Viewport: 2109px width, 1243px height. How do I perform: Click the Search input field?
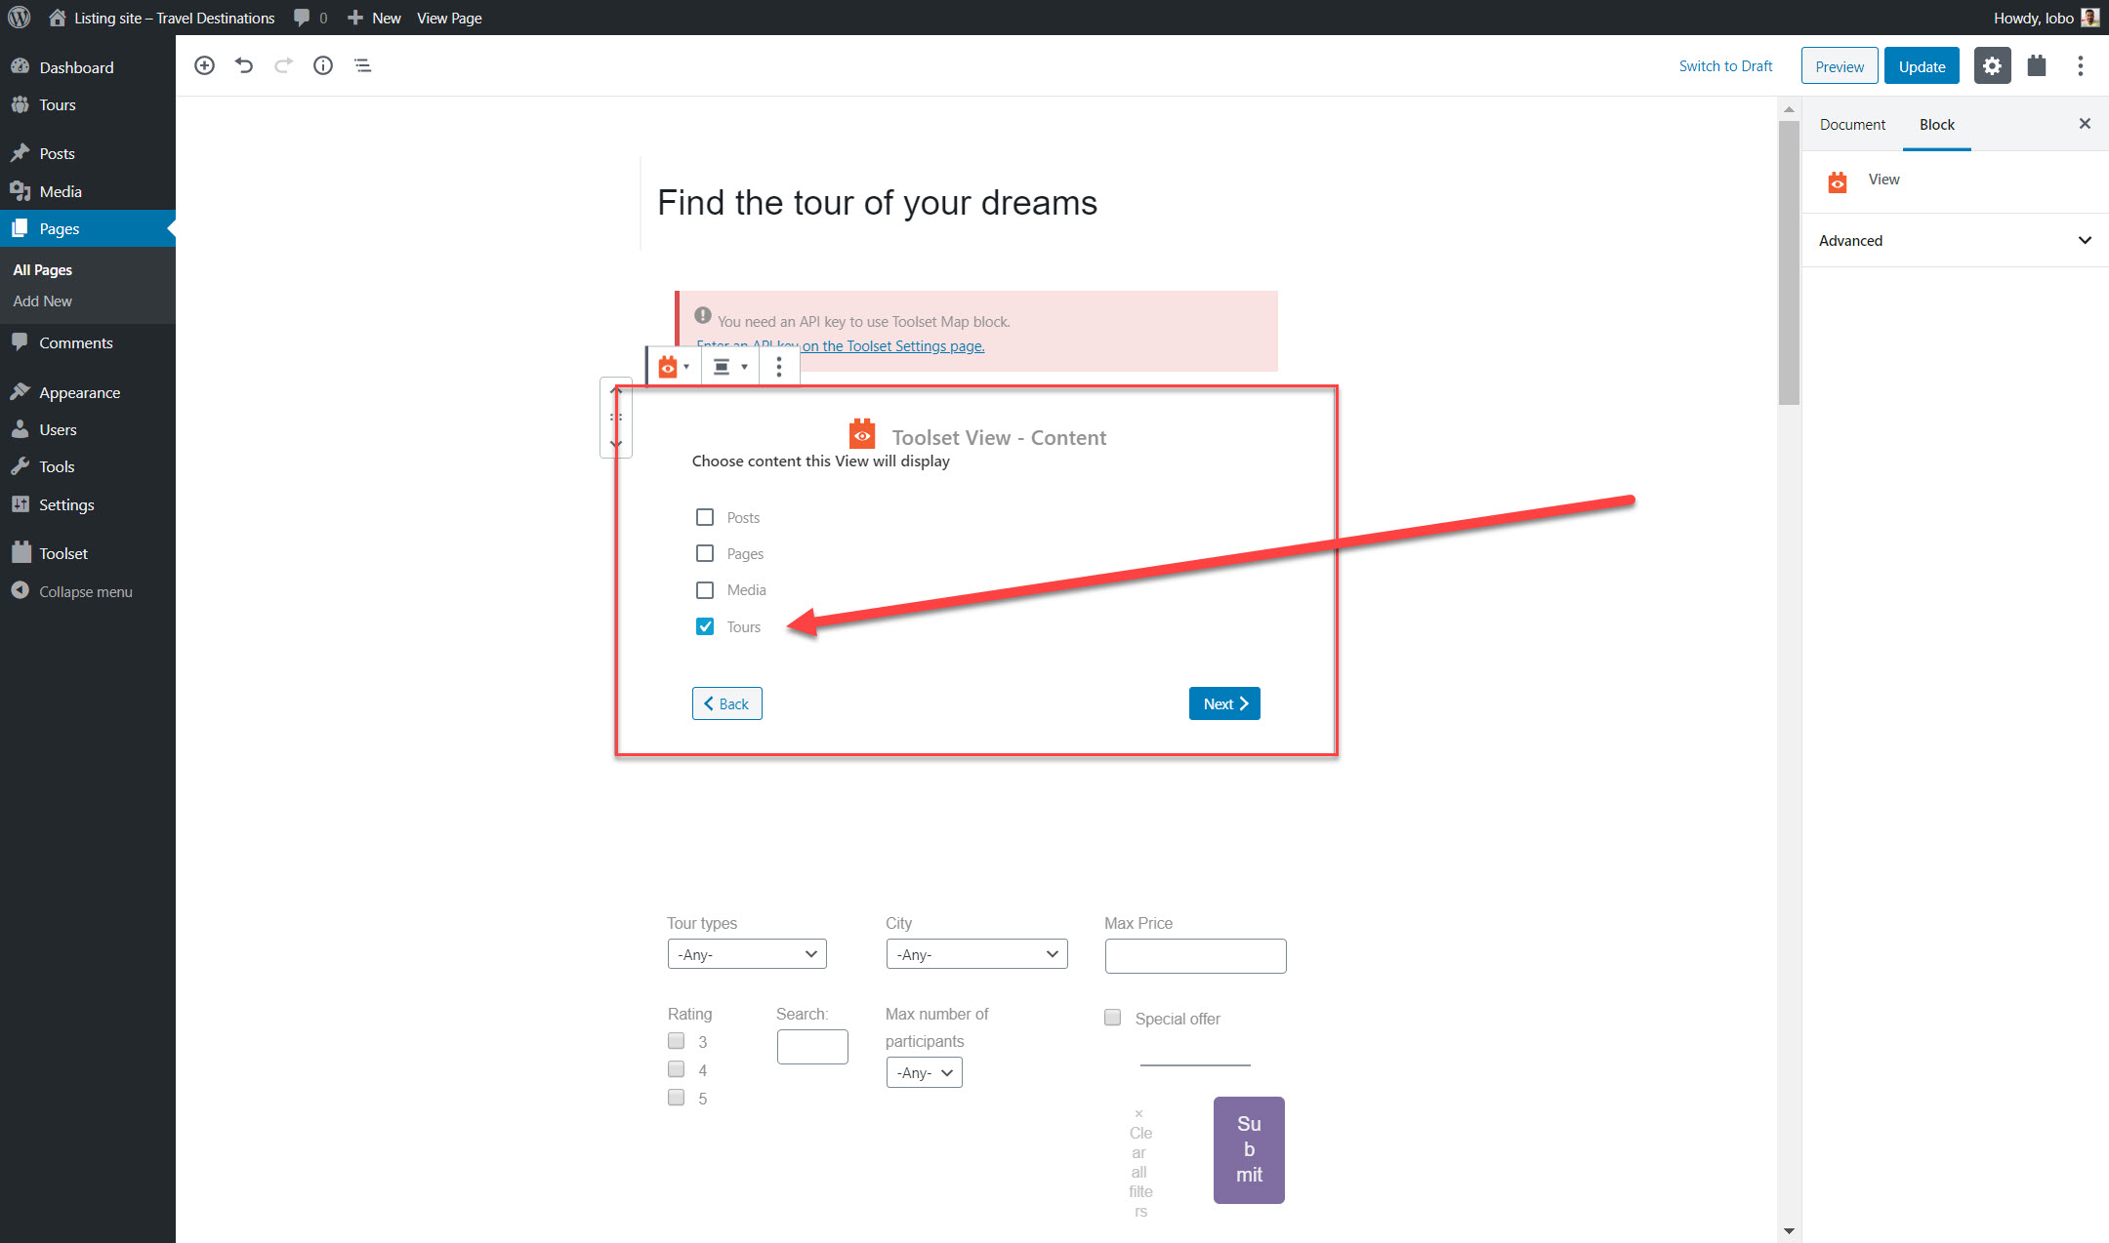point(812,1047)
